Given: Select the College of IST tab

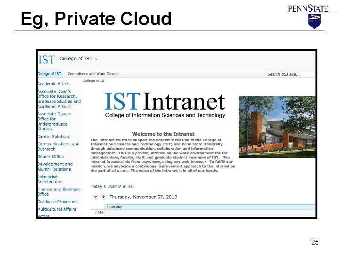Looking at the screenshot, I should point(49,74).
